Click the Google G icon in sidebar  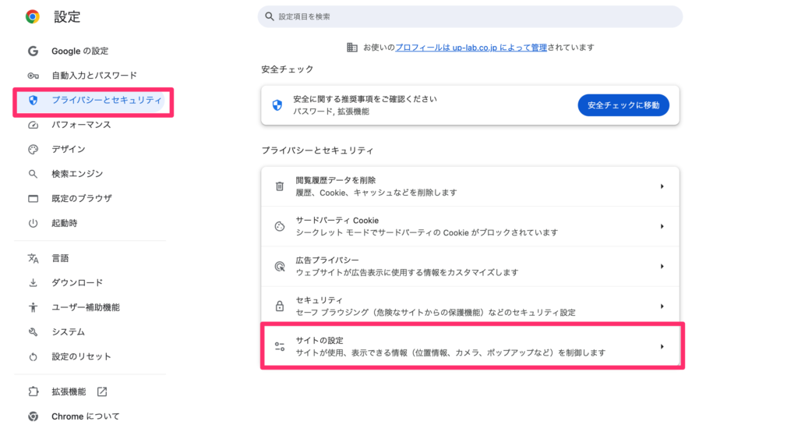coord(33,51)
